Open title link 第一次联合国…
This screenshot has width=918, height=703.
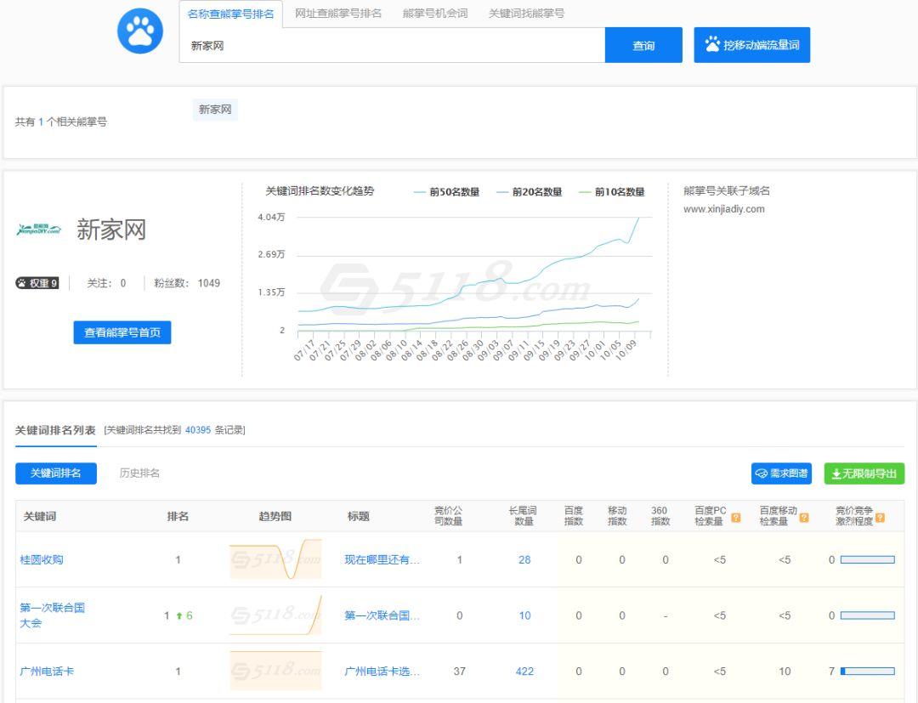(x=382, y=615)
